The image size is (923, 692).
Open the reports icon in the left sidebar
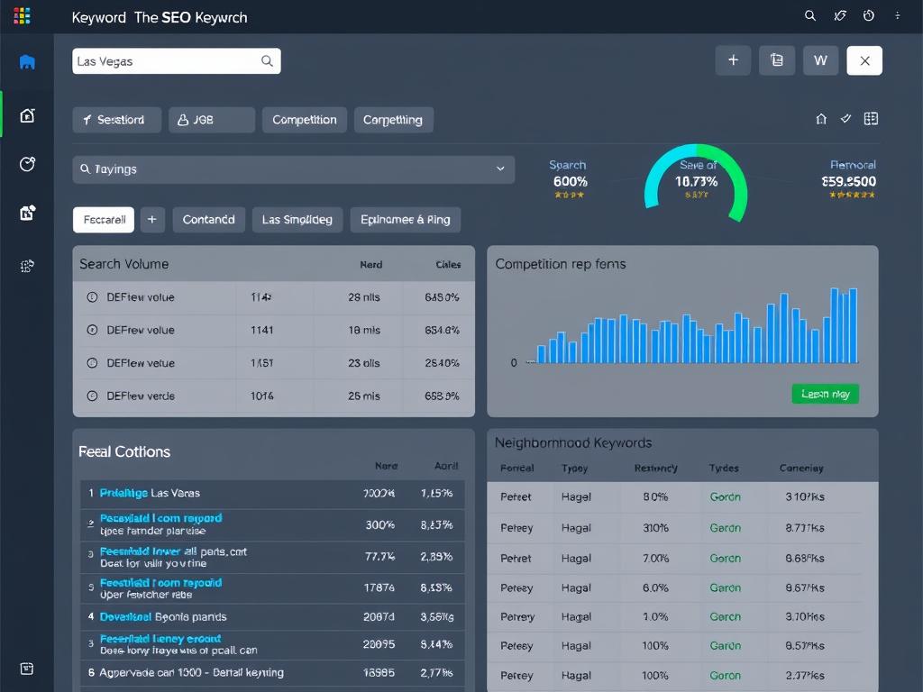pos(26,213)
